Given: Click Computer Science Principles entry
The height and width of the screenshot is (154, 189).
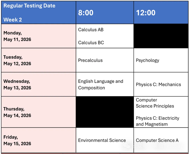Looking at the screenshot, I should click(155, 103).
